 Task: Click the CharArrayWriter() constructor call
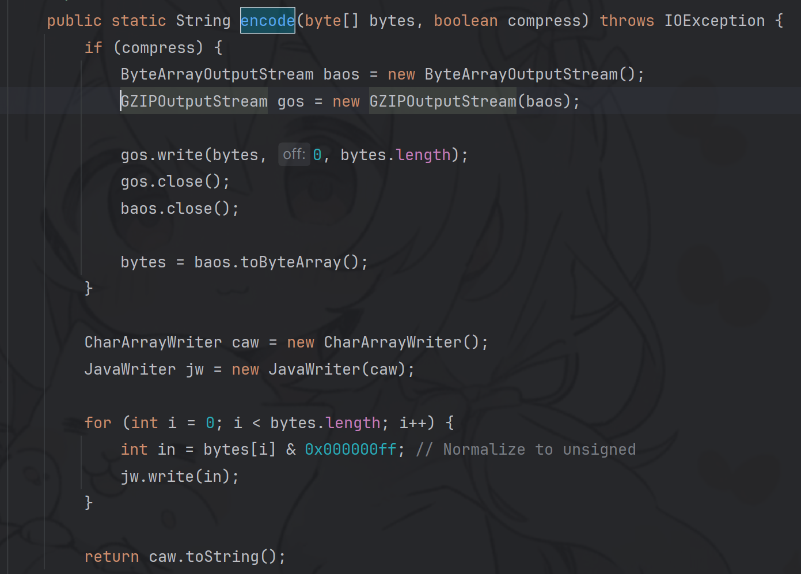[x=393, y=342]
